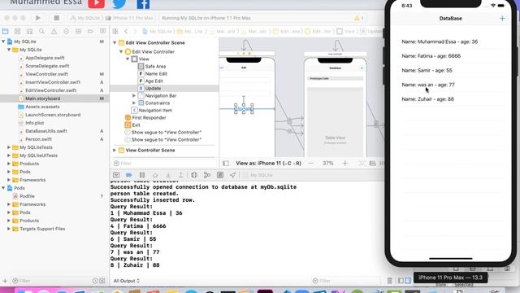
Task: Select Main.storyboard in navigator
Action: click(43, 98)
